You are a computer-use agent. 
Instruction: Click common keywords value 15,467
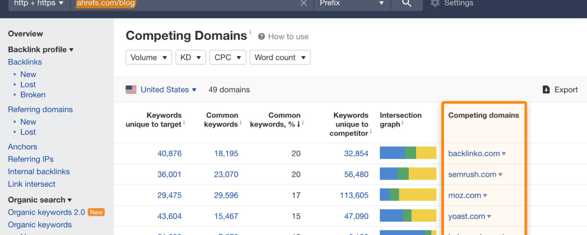coord(226,216)
